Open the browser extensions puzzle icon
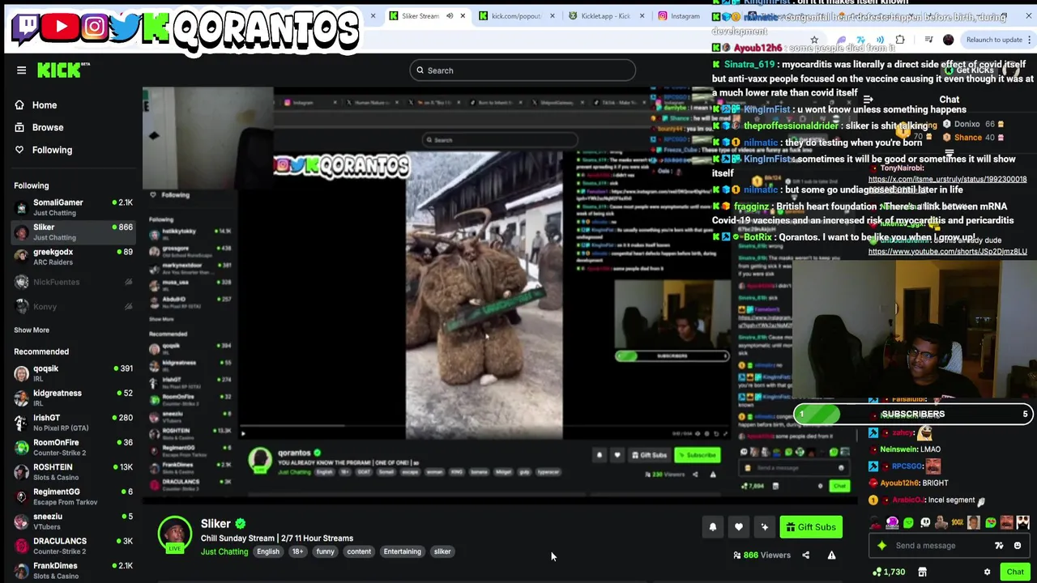Viewport: 1037px width, 583px height. tap(900, 40)
